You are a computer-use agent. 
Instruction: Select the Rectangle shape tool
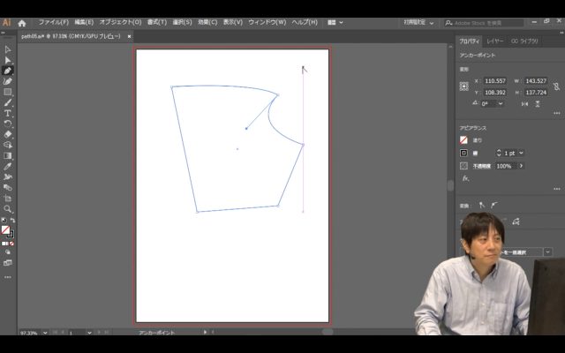tap(8, 92)
